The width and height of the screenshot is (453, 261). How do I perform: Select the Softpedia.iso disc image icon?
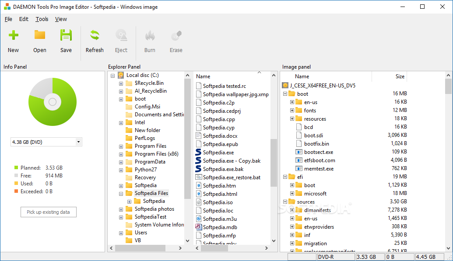198,202
